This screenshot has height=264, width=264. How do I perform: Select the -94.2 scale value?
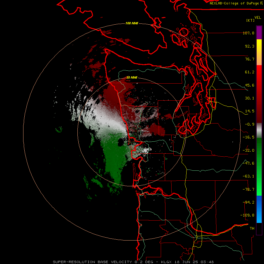tap(248, 202)
